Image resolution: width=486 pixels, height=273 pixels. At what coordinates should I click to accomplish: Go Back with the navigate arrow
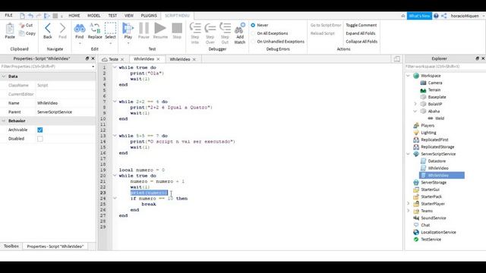[x=47, y=28]
